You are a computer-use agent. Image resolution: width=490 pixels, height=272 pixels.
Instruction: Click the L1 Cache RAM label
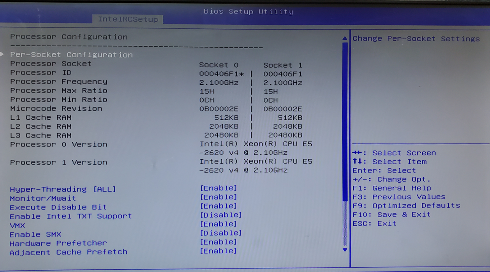tap(41, 117)
